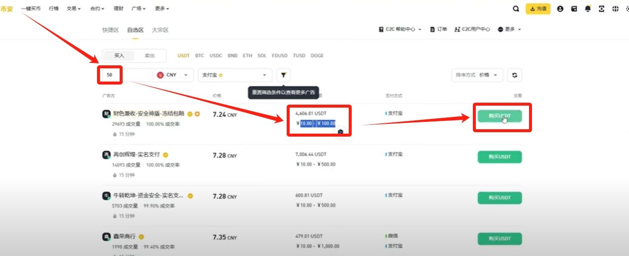Viewport: 629px width, 256px height.
Task: Open the language globe icon
Action: (x=615, y=9)
